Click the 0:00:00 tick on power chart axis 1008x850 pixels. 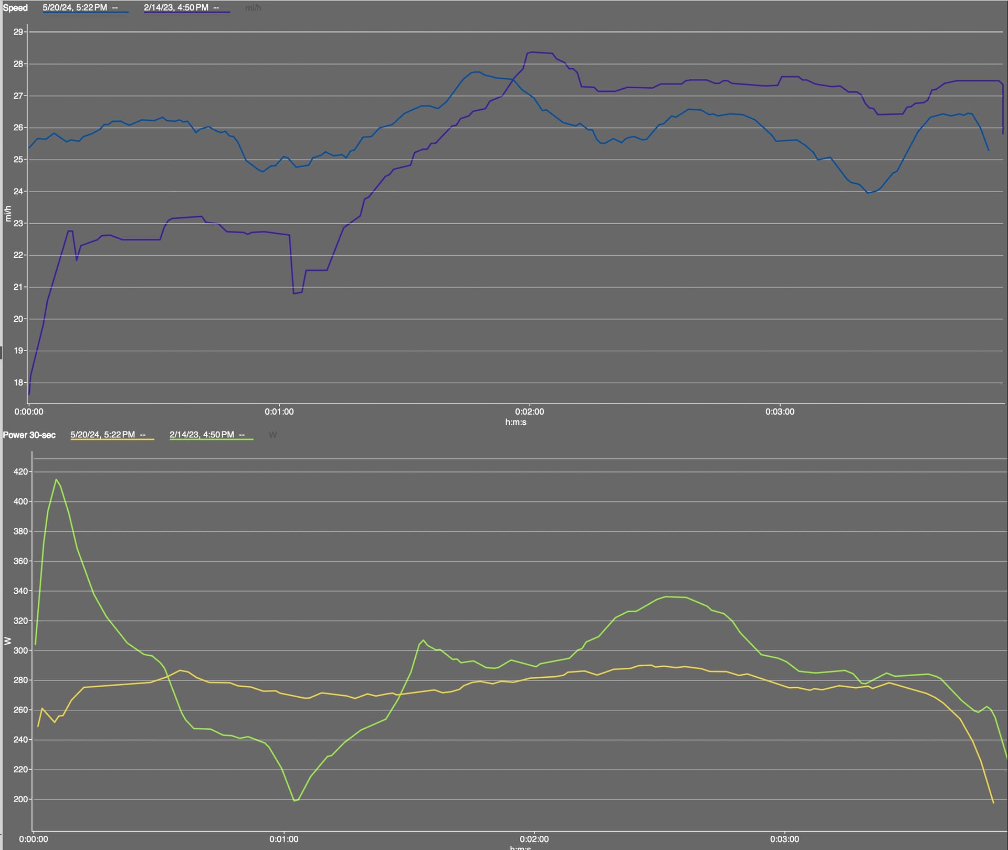[34, 839]
